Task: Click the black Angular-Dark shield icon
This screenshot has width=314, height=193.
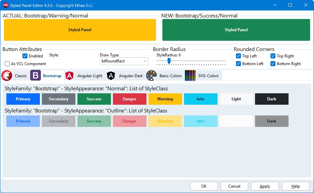Action: point(111,76)
